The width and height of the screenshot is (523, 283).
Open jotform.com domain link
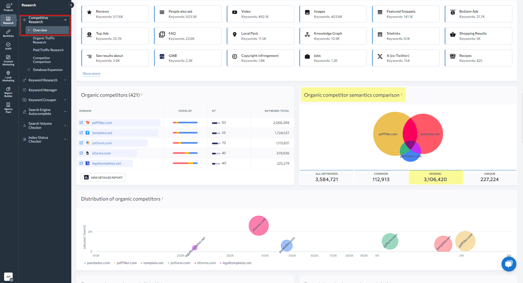(x=102, y=143)
